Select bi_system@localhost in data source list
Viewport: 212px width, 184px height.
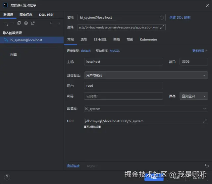(x=32, y=40)
